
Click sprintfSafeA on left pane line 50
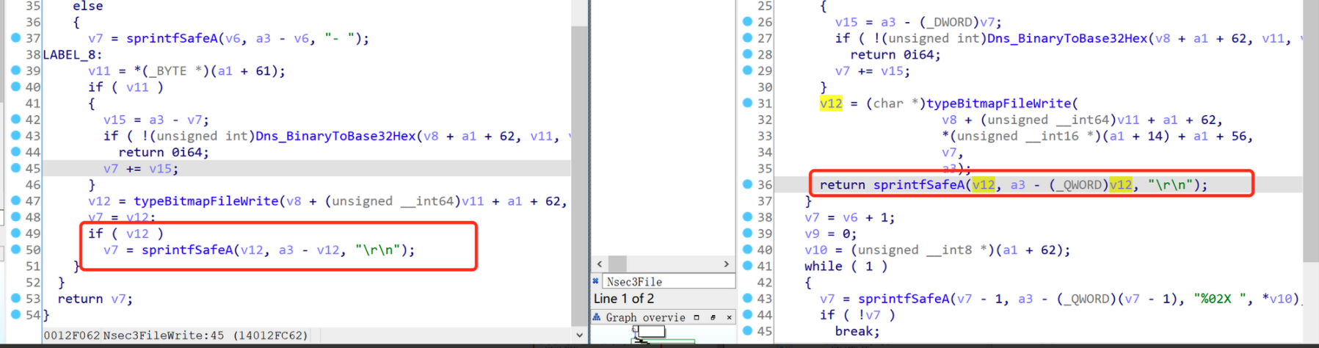pos(188,250)
